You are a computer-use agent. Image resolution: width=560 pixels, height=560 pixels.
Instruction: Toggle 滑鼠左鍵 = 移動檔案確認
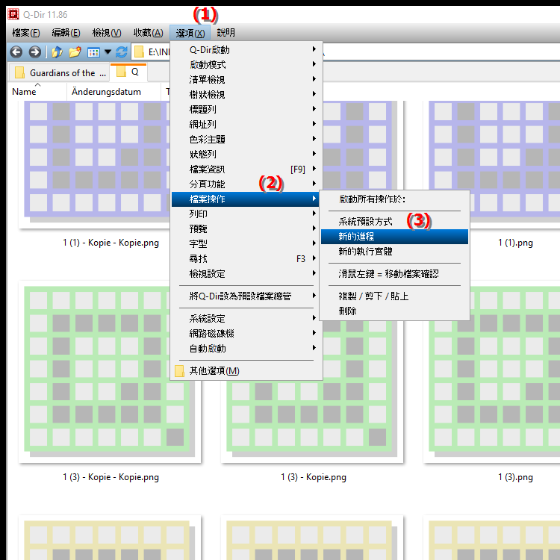click(x=394, y=274)
